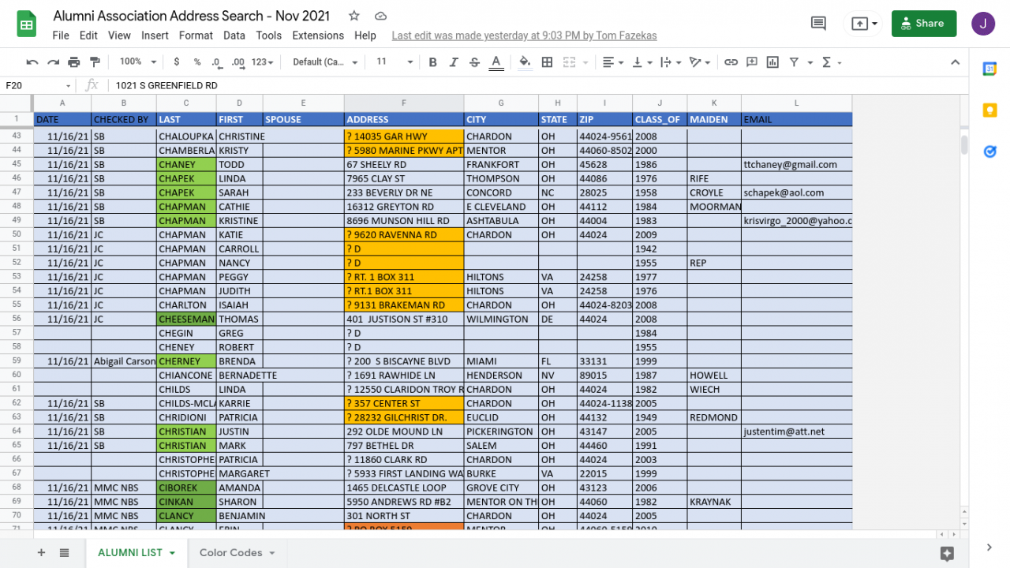Insert a comment from the toolbar
Screen dimensions: 1010x568
752,62
